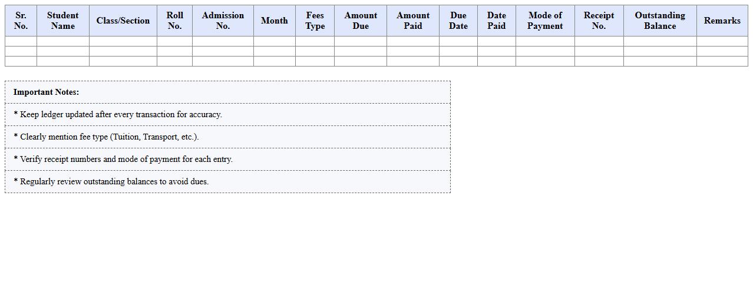Select the Month column header
This screenshot has height=295, width=753.
(x=274, y=21)
